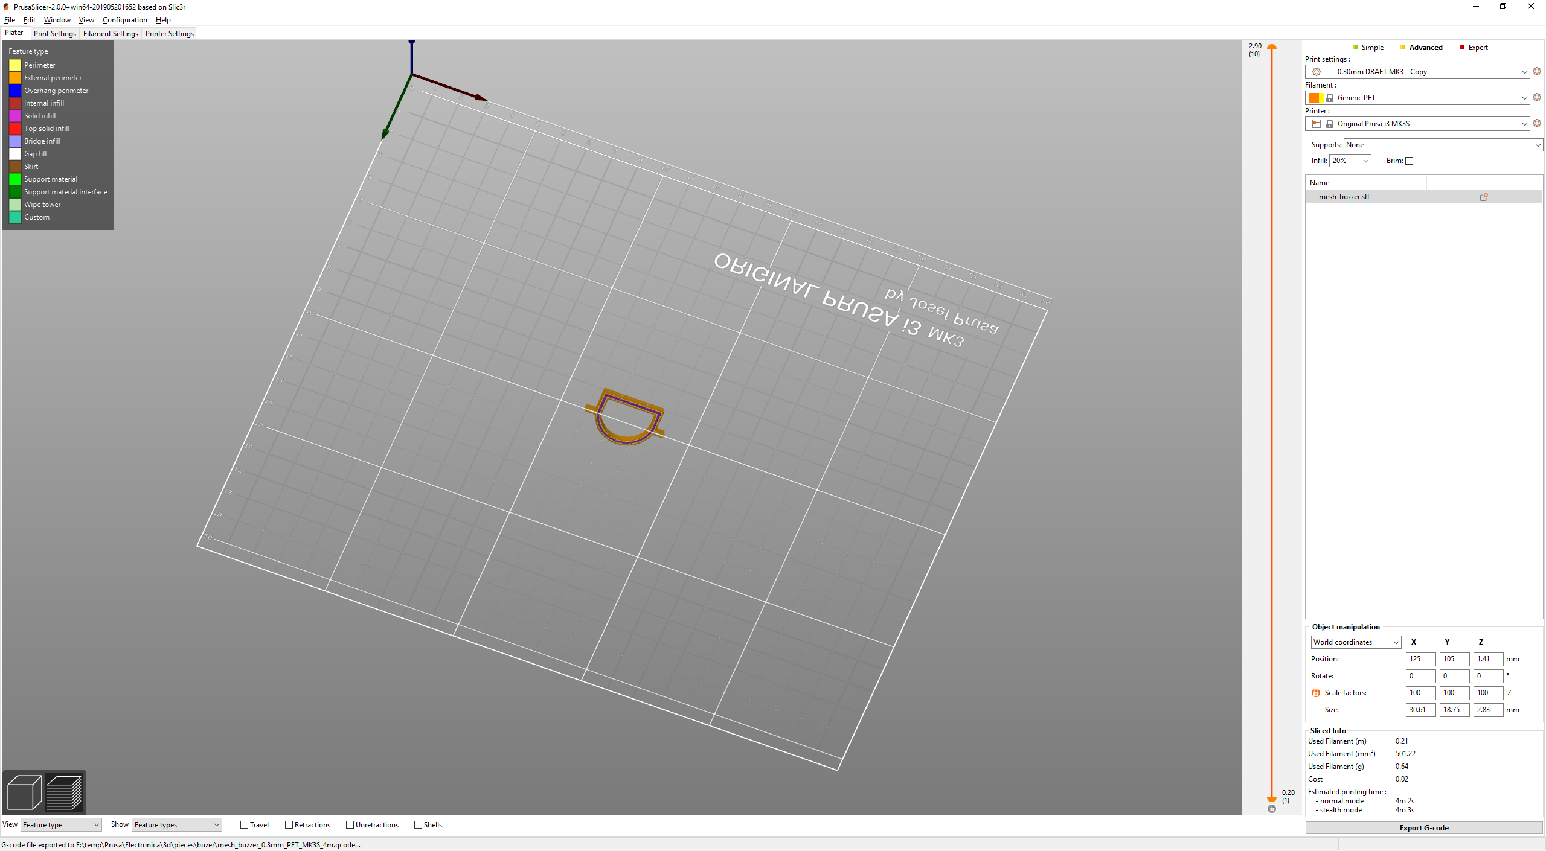The height and width of the screenshot is (851, 1546).
Task: Click the red Top solid infill swatch
Action: point(15,129)
